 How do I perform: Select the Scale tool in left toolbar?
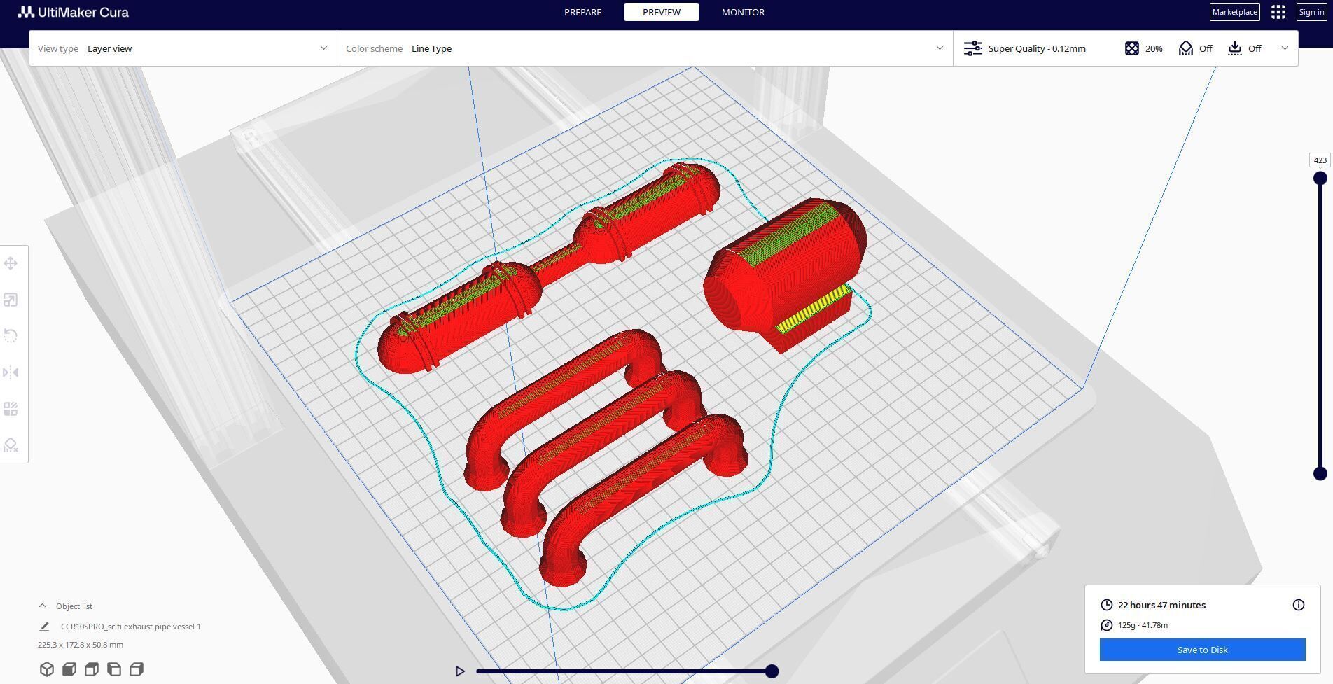[11, 300]
